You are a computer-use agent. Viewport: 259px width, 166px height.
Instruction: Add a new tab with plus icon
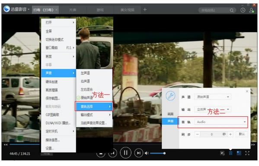145,9
